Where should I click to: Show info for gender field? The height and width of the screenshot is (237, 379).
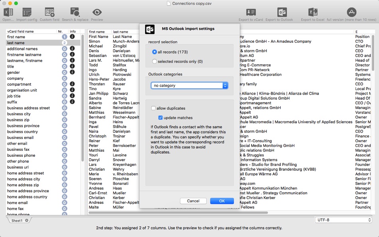[72, 72]
